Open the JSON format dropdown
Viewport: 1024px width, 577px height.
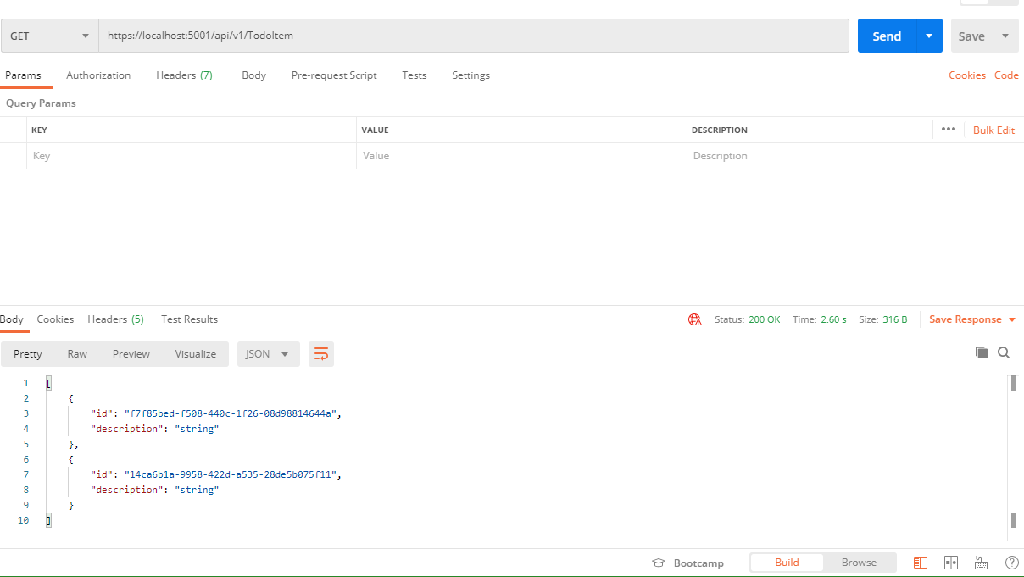click(x=268, y=353)
